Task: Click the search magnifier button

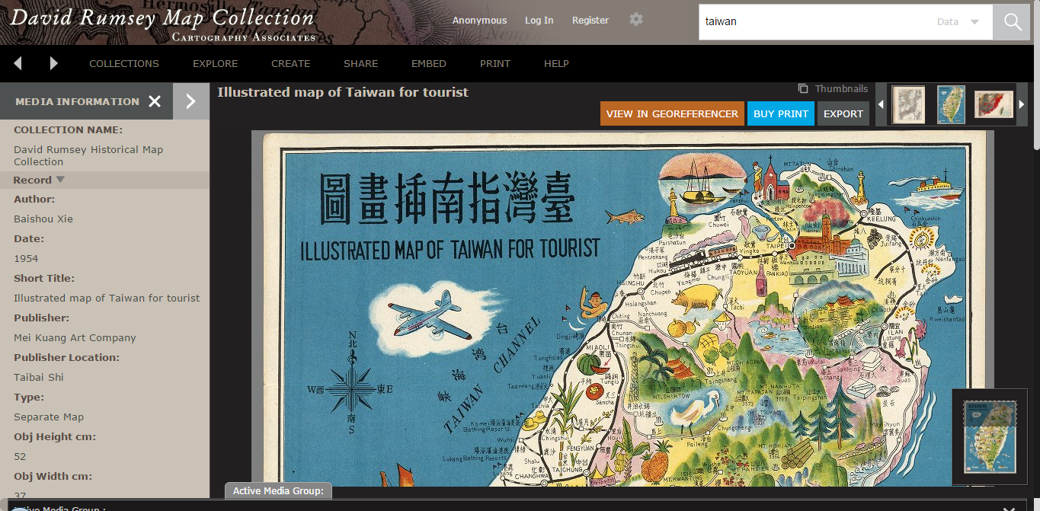Action: tap(1012, 22)
